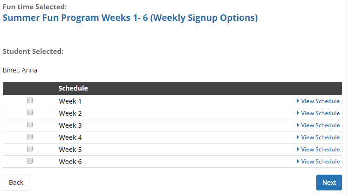
Task: Click the Schedule column header
Action: [73, 88]
